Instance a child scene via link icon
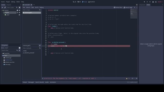Image resolution: width=164 pixels, height=92 pixels. pyautogui.click(x=5, y=7)
